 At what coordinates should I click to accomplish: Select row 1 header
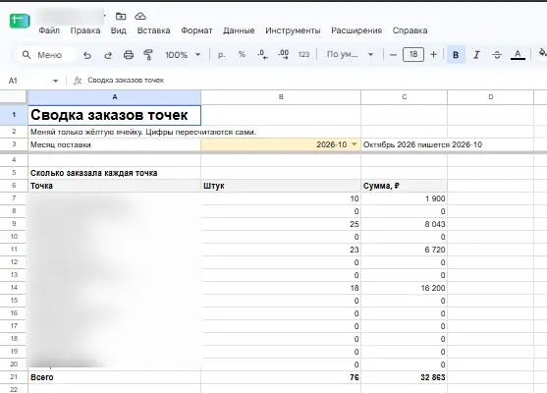[14, 115]
